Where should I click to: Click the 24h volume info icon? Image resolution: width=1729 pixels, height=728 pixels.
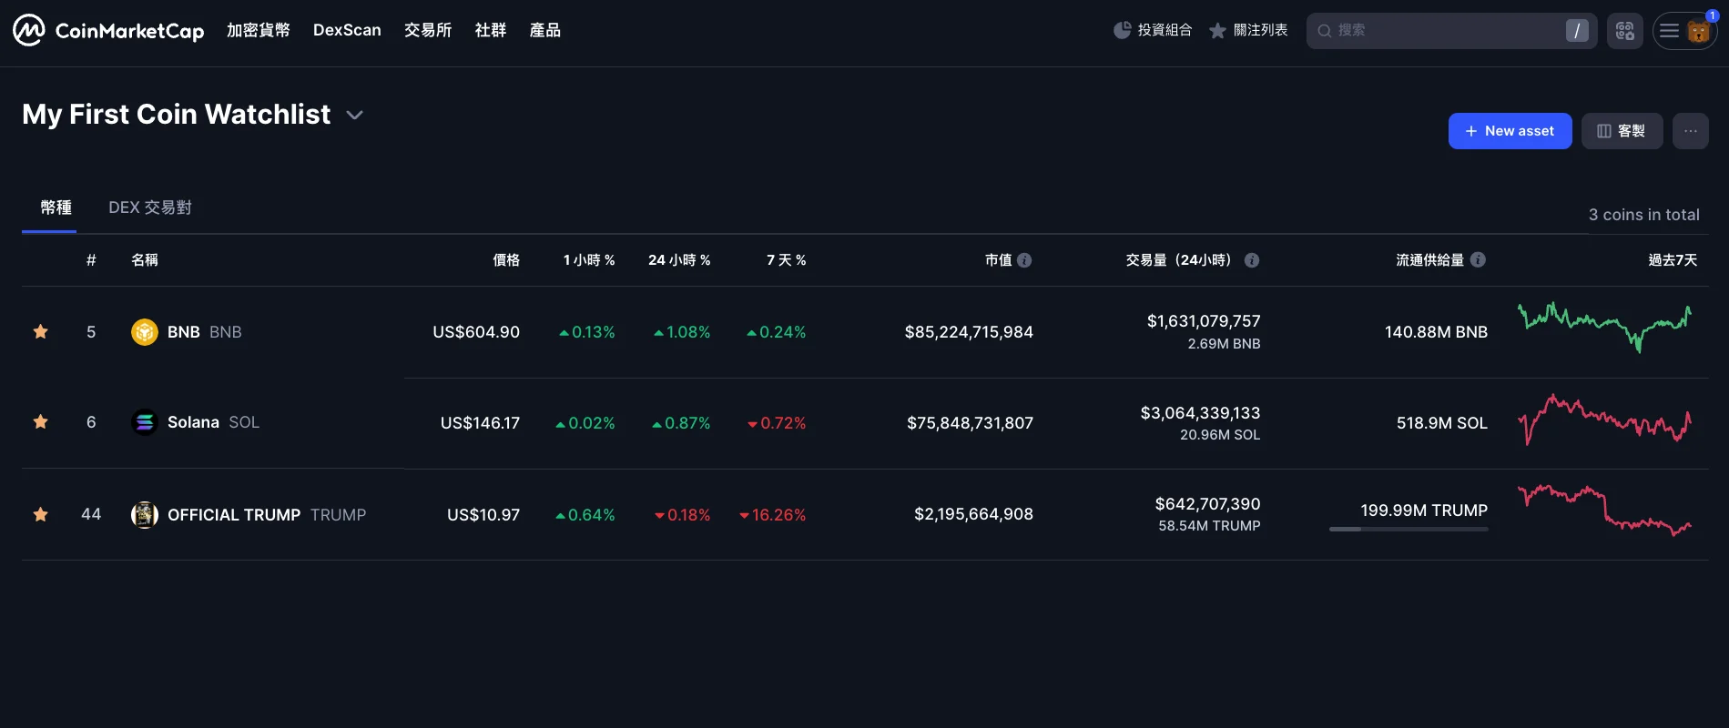pos(1252,260)
